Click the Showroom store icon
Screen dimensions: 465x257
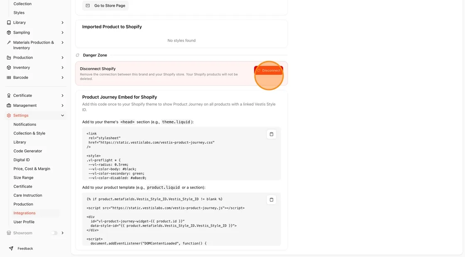point(9,233)
